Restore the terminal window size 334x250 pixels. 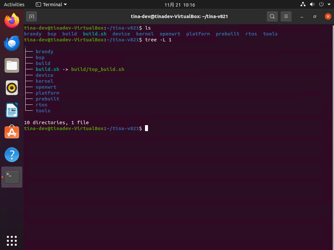click(x=315, y=16)
